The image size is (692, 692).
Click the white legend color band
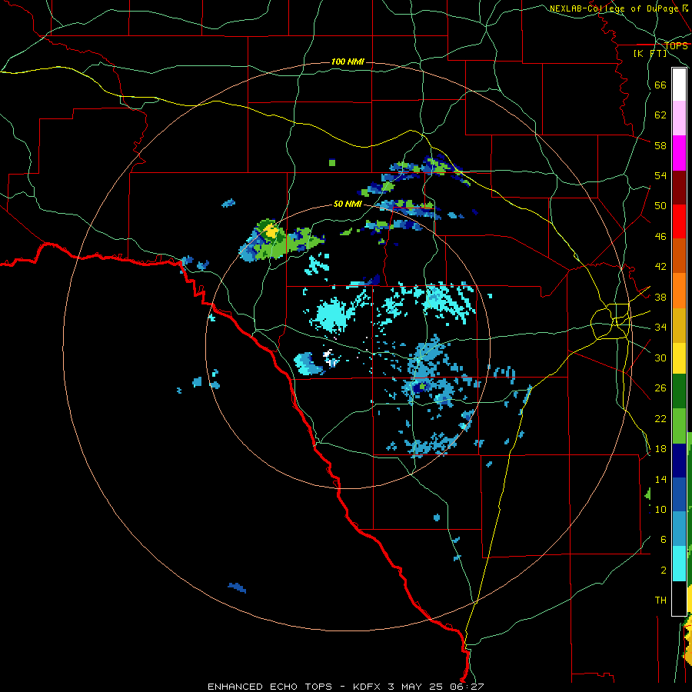pos(679,85)
